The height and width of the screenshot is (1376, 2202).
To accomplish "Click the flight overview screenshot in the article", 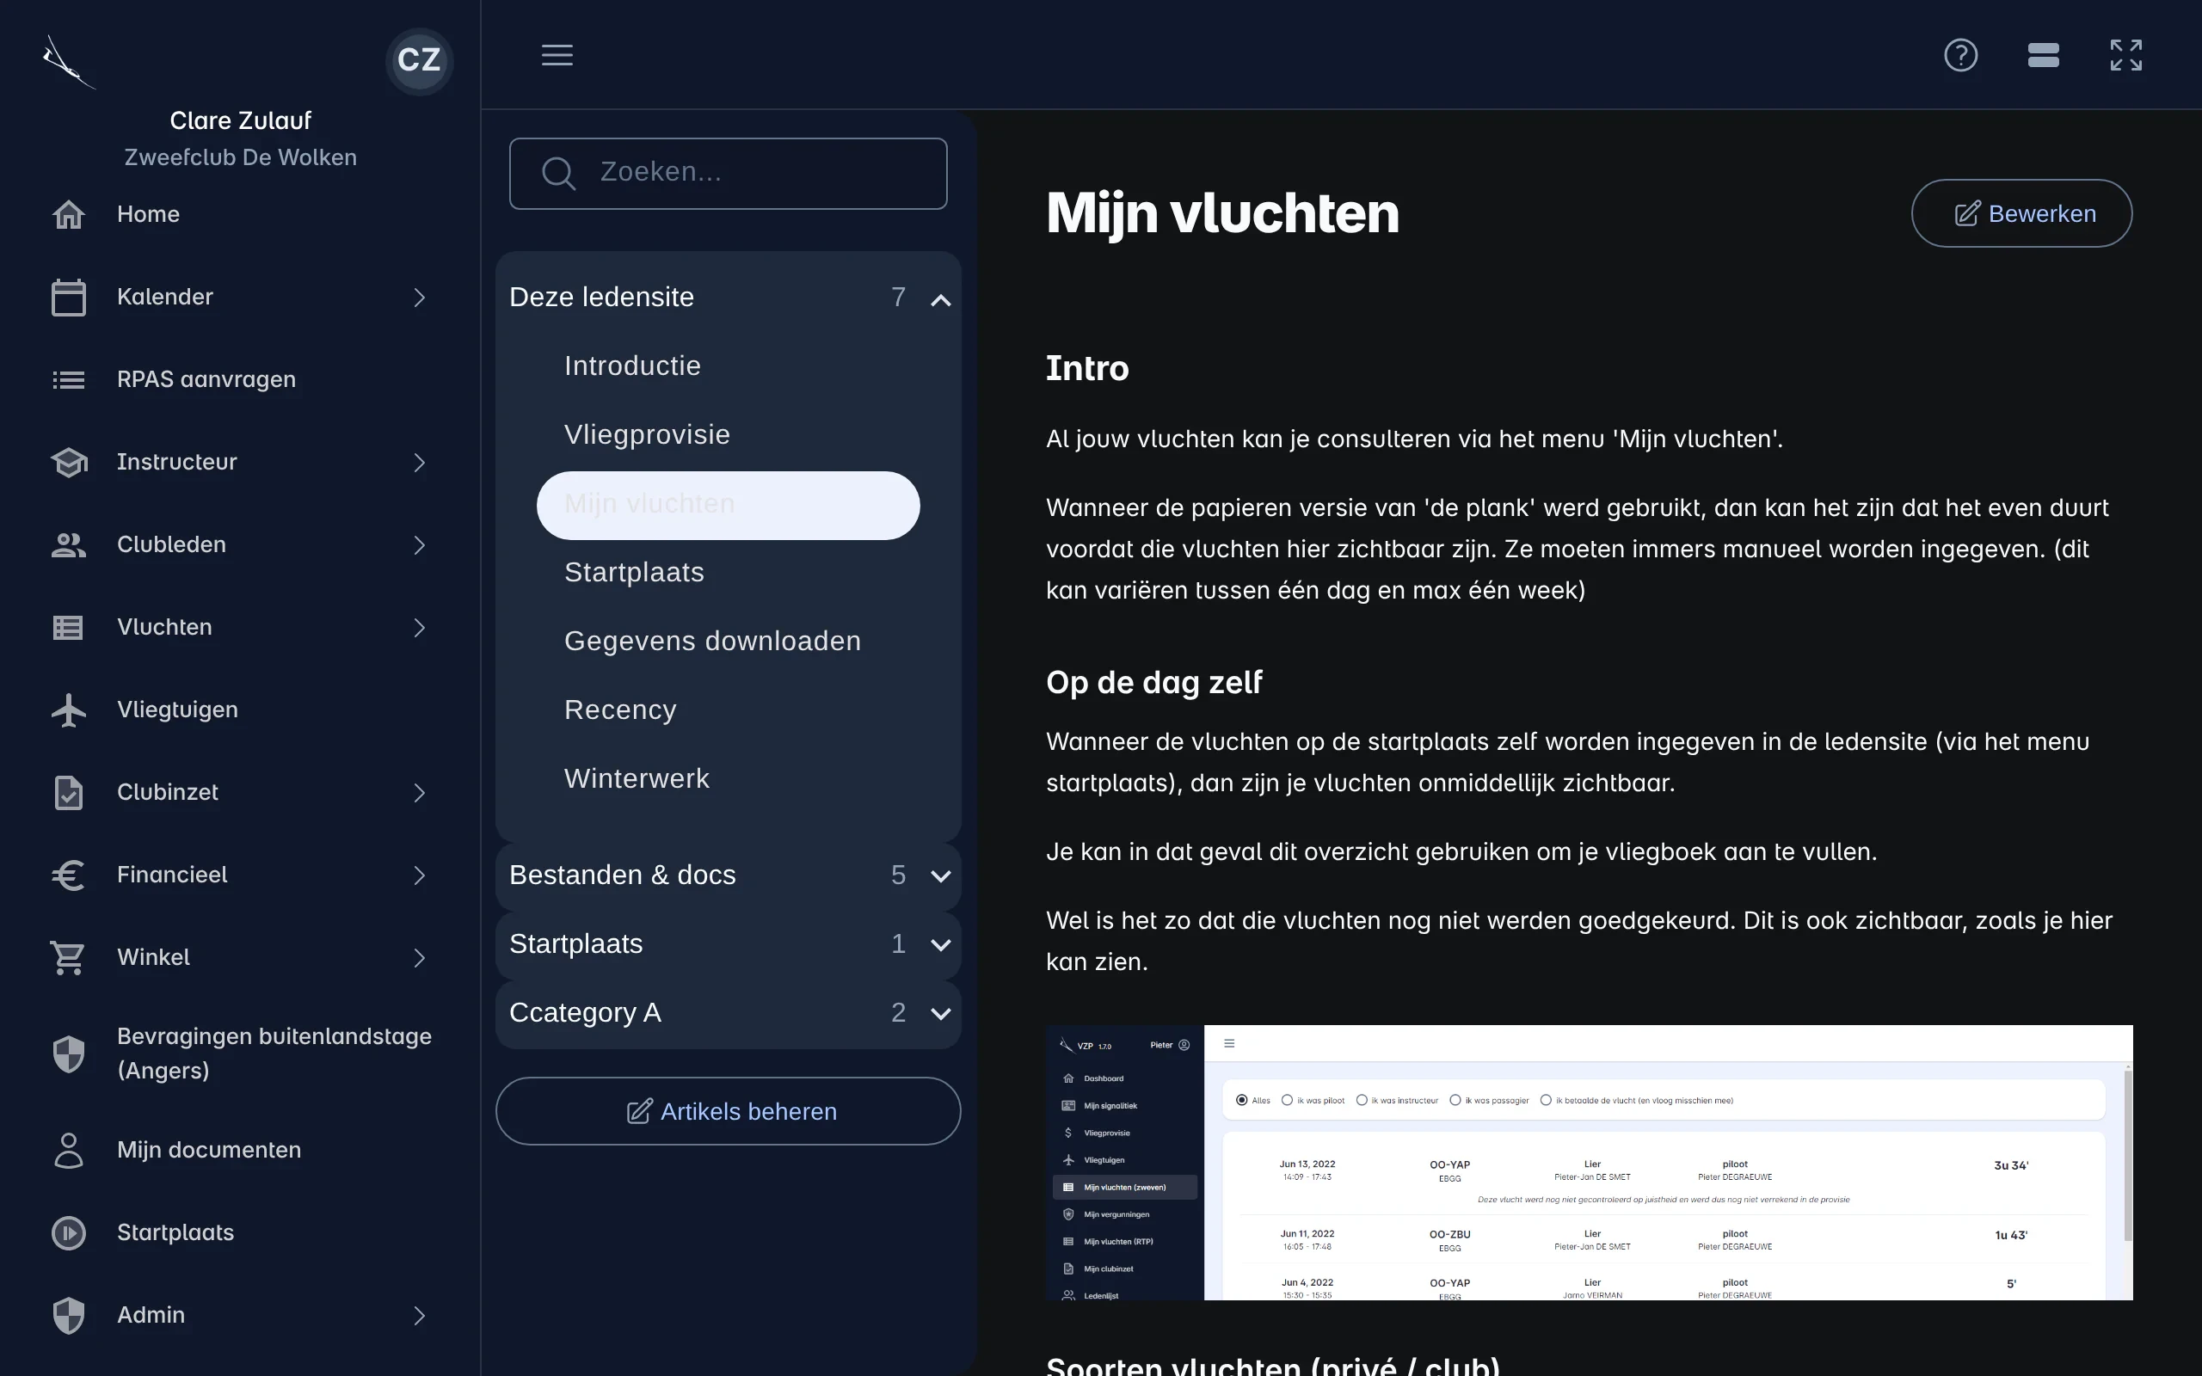I will coord(1589,1162).
